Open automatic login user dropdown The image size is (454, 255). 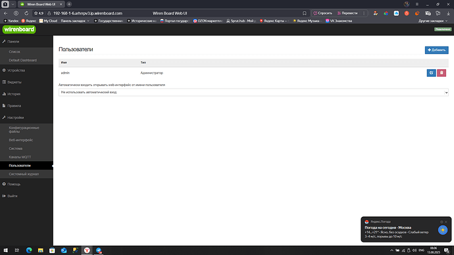click(253, 92)
